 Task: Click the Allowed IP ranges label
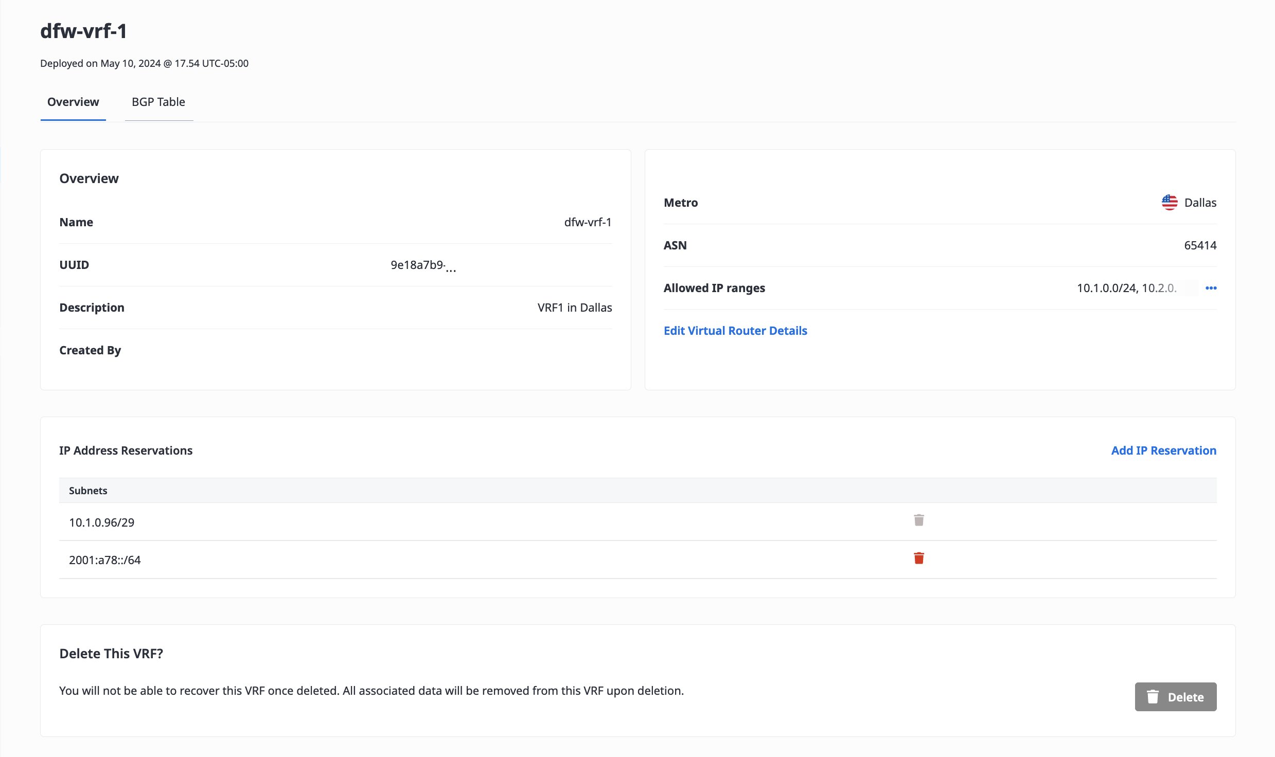pyautogui.click(x=714, y=288)
